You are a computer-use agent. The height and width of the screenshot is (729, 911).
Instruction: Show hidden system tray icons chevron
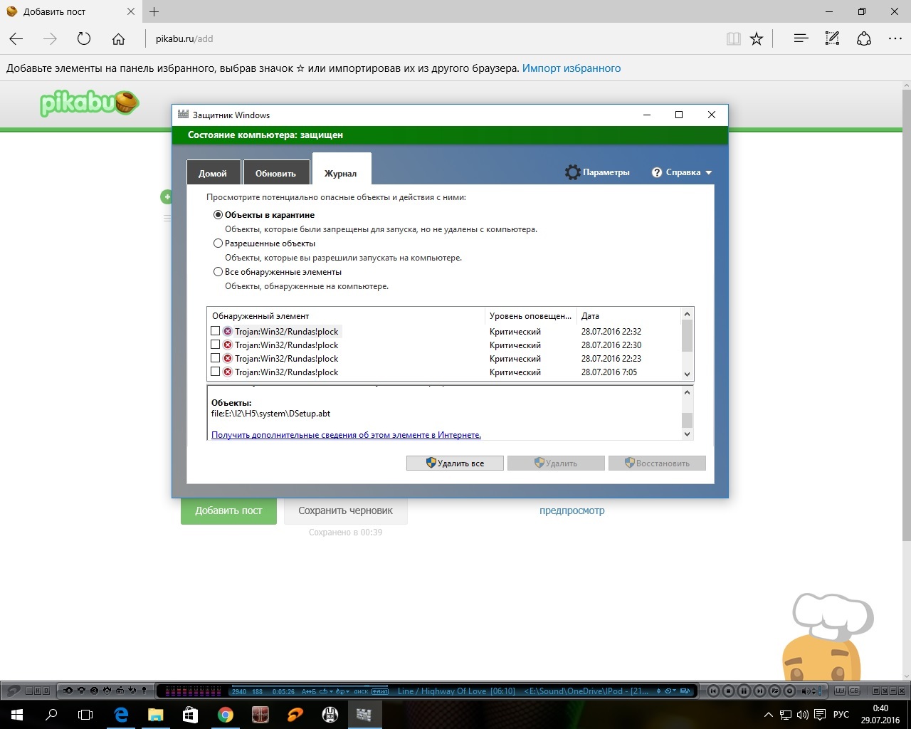(768, 714)
